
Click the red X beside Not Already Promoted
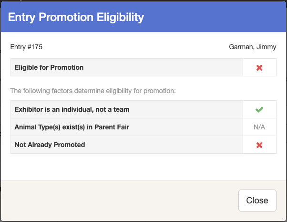[259, 145]
